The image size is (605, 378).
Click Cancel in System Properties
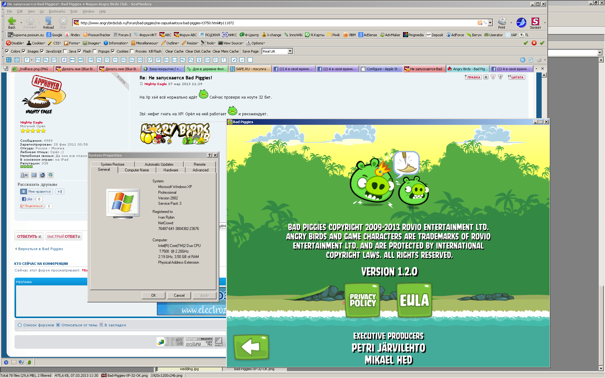tap(179, 295)
